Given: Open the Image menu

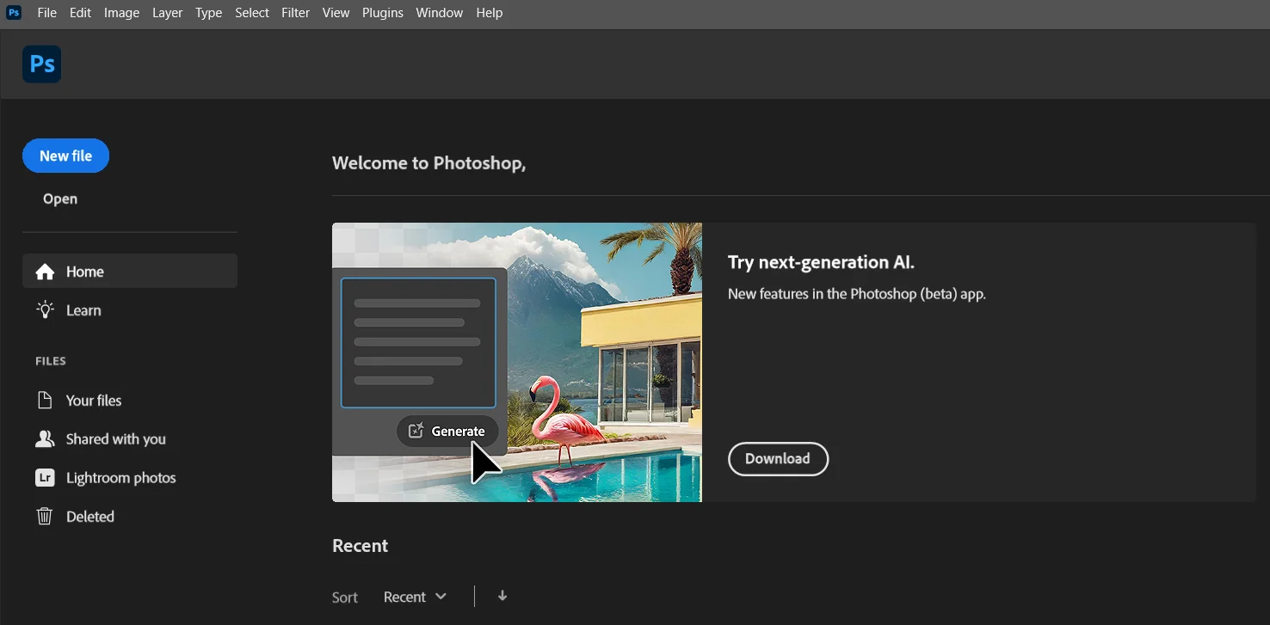Looking at the screenshot, I should pyautogui.click(x=121, y=13).
